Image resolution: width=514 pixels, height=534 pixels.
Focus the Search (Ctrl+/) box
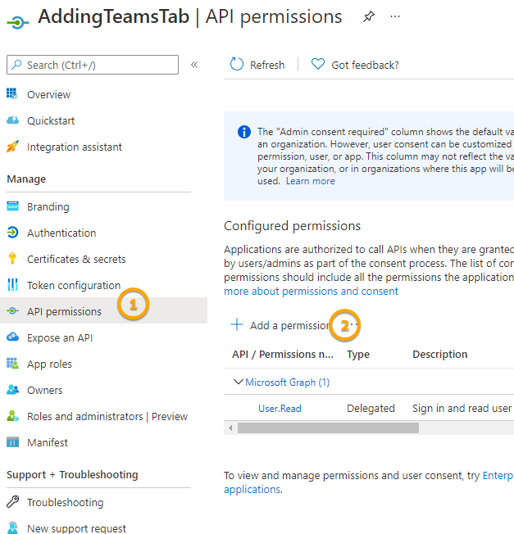pyautogui.click(x=93, y=65)
